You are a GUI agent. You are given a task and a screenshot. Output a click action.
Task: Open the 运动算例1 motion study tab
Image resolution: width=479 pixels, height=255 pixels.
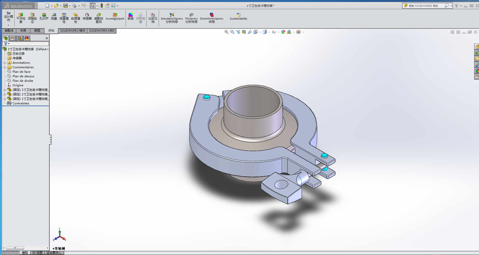54,253
